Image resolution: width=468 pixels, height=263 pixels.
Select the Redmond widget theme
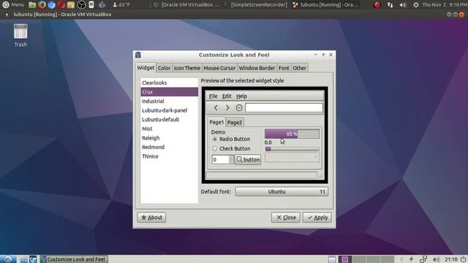pyautogui.click(x=169, y=148)
